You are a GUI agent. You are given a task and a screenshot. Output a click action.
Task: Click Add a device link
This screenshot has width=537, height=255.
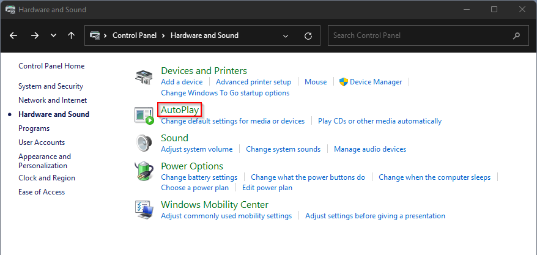point(182,82)
